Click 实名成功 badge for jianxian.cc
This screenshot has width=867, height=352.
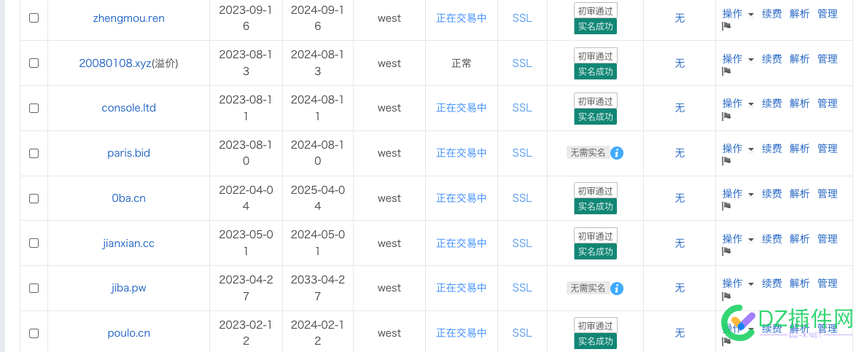pyautogui.click(x=596, y=251)
